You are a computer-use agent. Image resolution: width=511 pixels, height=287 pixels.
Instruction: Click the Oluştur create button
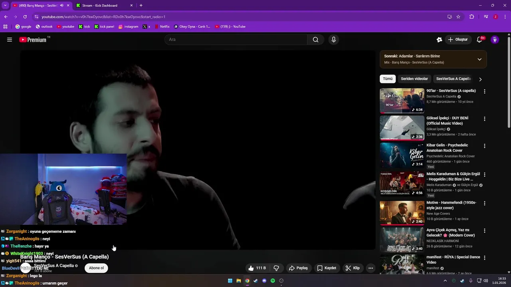click(458, 39)
